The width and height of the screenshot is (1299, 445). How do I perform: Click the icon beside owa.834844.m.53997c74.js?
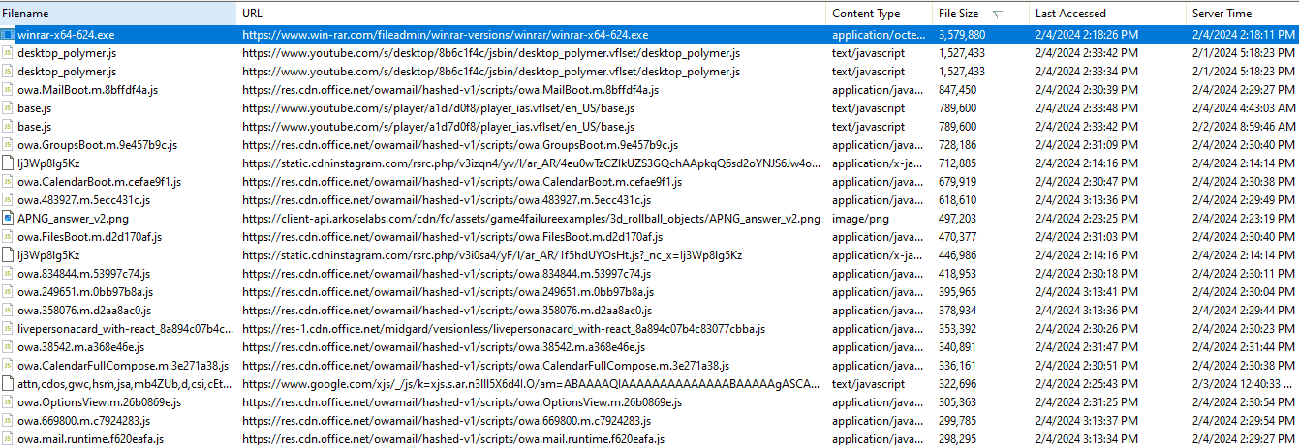(8, 273)
